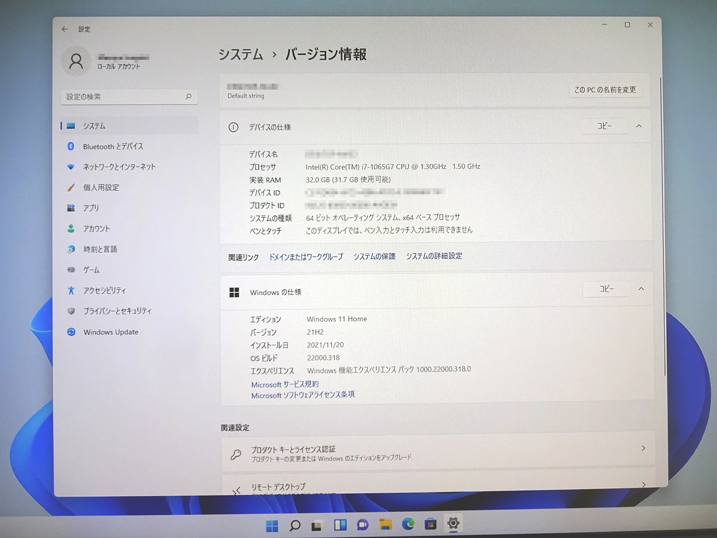Open Windows Update settings page
This screenshot has height=538, width=717.
[130, 332]
